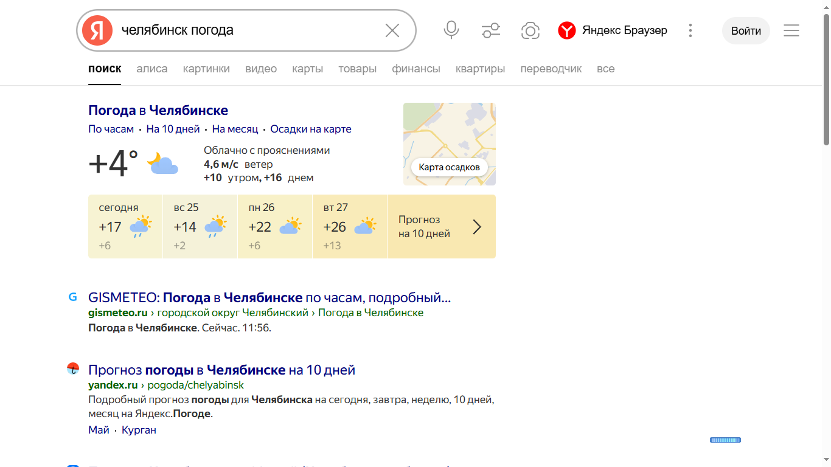Open the precipitation map thumbnail
831x467 pixels.
click(x=449, y=144)
